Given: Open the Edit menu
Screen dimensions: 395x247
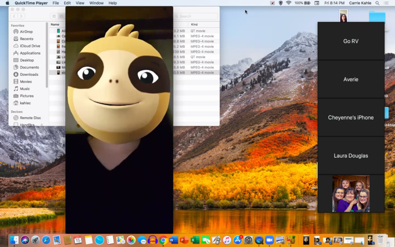Looking at the screenshot, I should pos(67,3).
